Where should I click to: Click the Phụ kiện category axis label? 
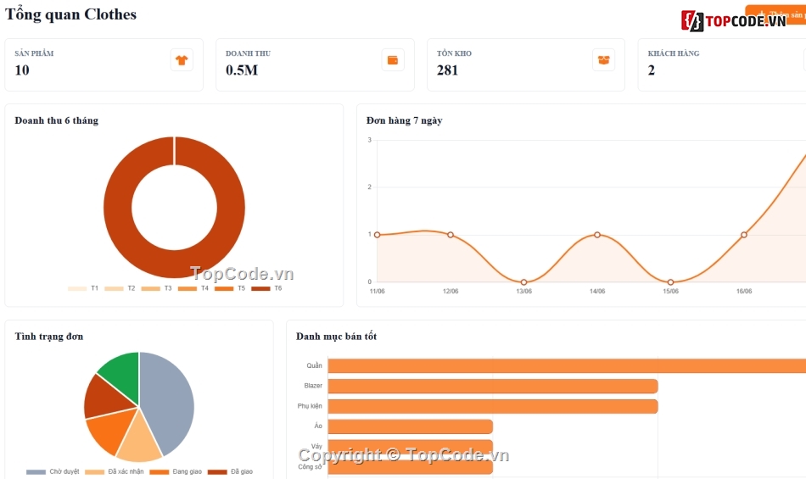310,406
